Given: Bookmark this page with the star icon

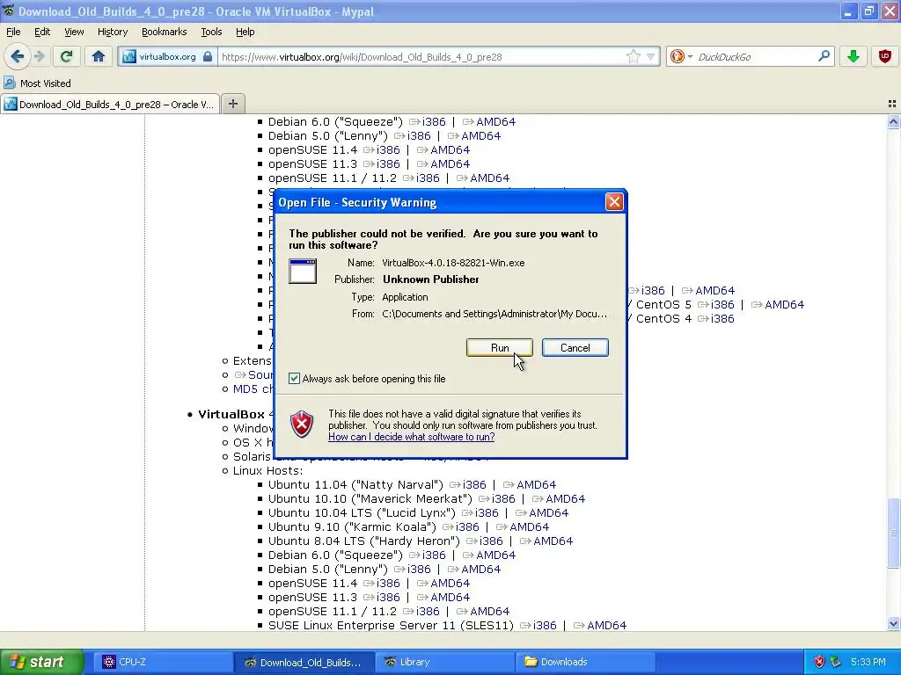Looking at the screenshot, I should click(634, 56).
